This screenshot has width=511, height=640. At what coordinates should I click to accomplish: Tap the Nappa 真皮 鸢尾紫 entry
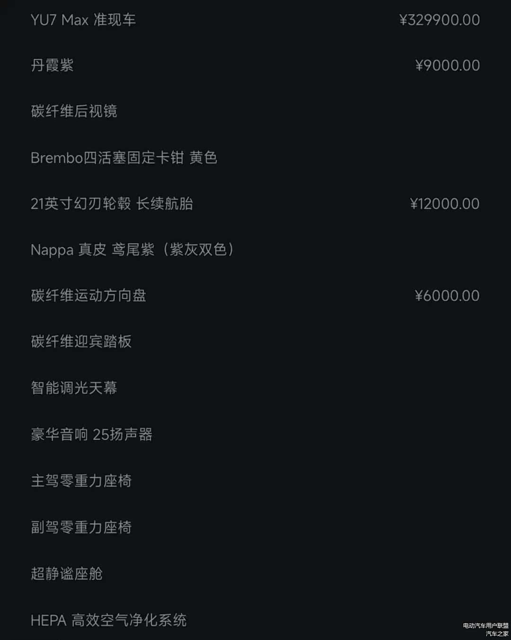tap(132, 249)
